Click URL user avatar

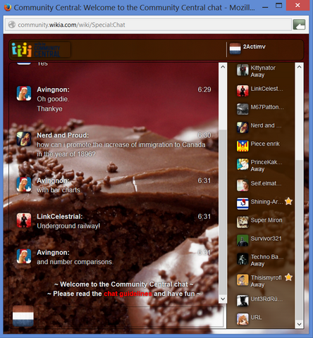coord(243,319)
